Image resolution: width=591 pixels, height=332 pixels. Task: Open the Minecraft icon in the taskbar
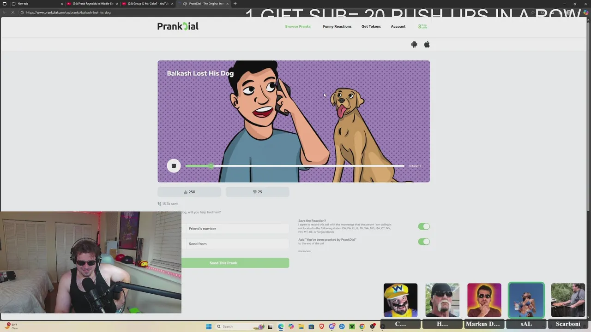pyautogui.click(x=352, y=326)
